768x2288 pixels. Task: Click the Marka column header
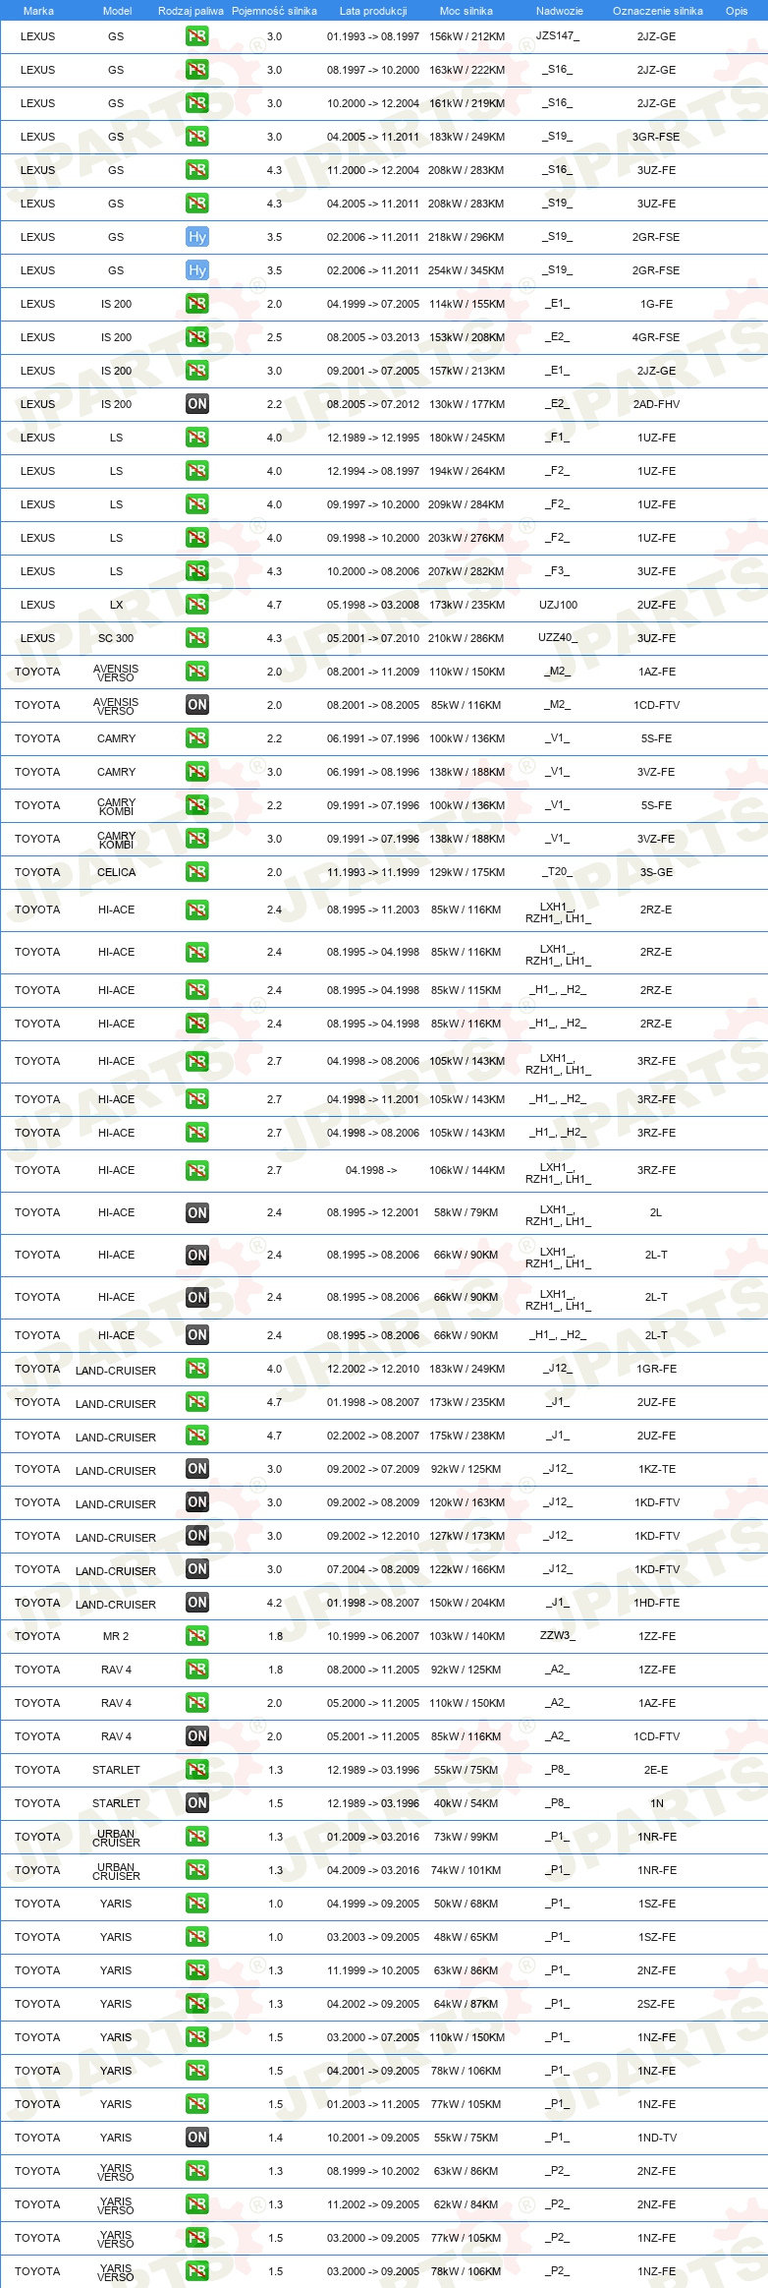tap(38, 11)
